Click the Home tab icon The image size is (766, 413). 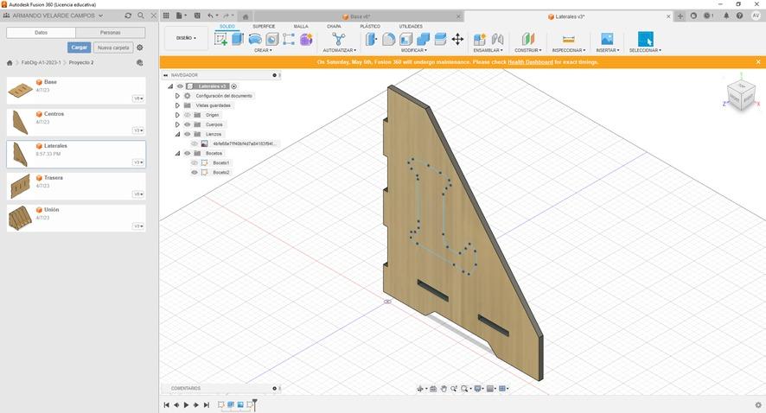(246, 16)
